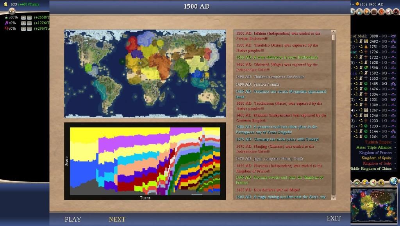
Task: Click the research beaker icon at 60%
Action: [6, 17]
